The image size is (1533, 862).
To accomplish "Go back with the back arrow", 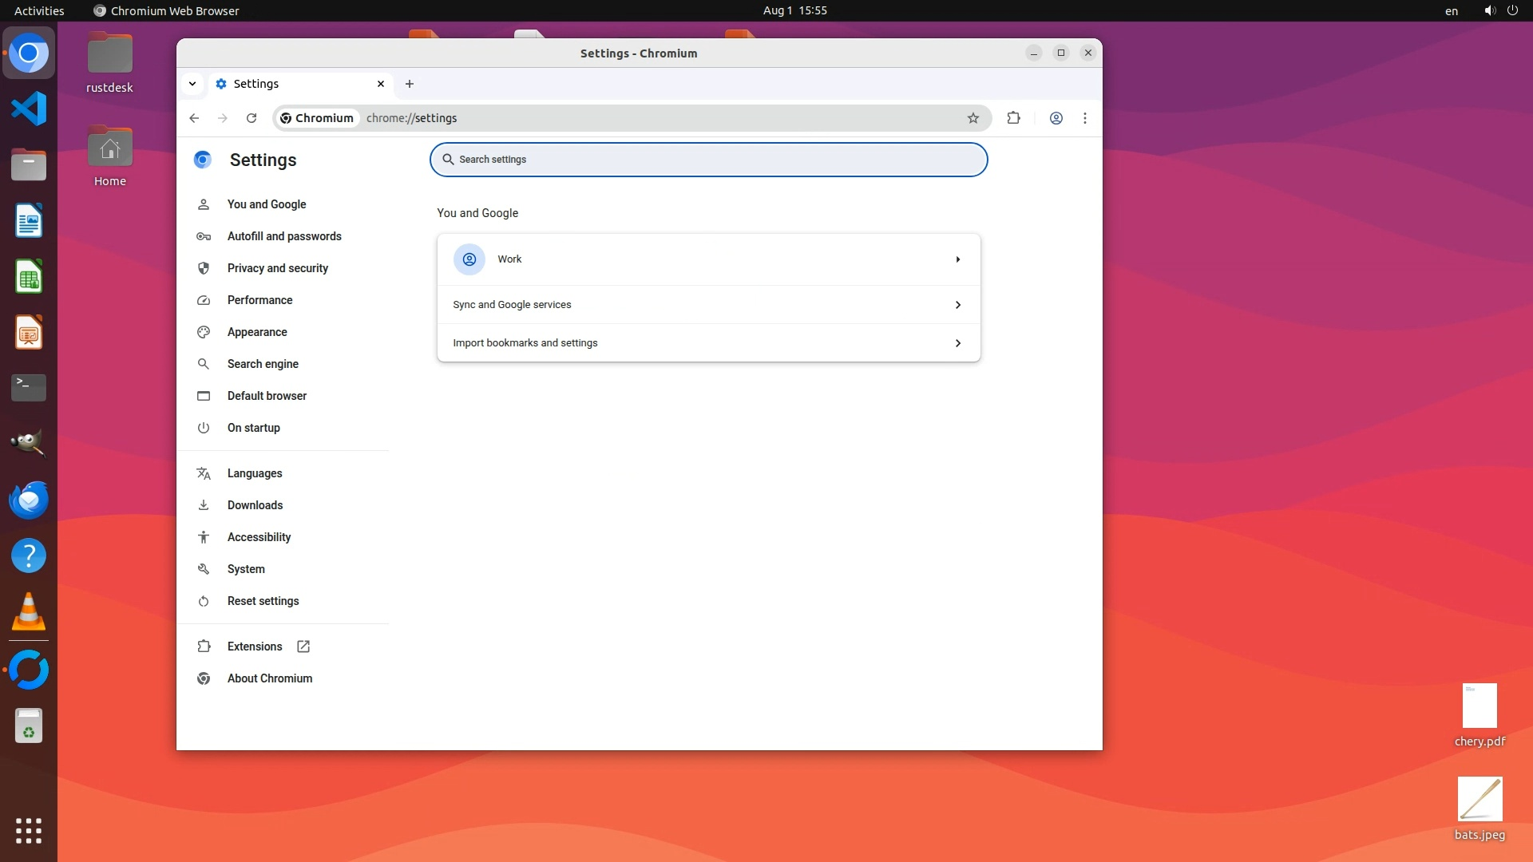I will point(194,118).
